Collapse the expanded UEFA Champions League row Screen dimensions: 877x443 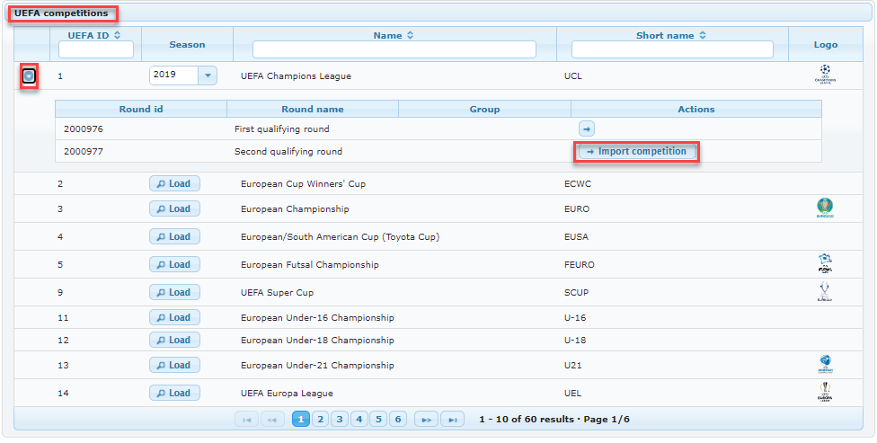point(29,76)
